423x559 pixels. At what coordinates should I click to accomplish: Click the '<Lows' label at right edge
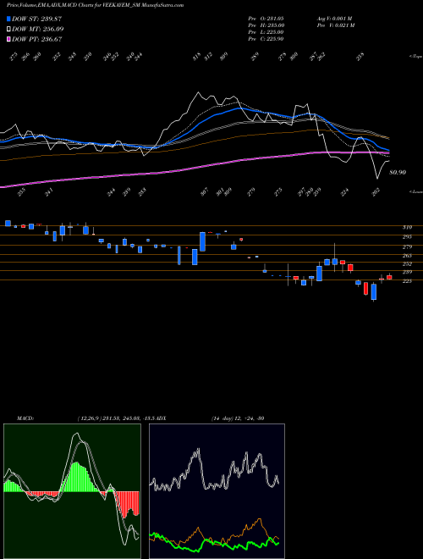point(415,191)
